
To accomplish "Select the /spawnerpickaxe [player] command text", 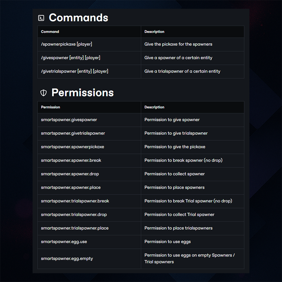I will tap(66, 44).
